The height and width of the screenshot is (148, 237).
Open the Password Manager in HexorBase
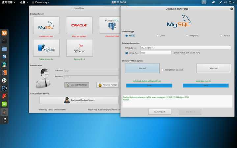pos(108,85)
